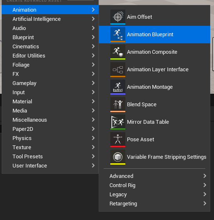Open the Texture category
Screen dimensions: 214x220
[x=50, y=147]
